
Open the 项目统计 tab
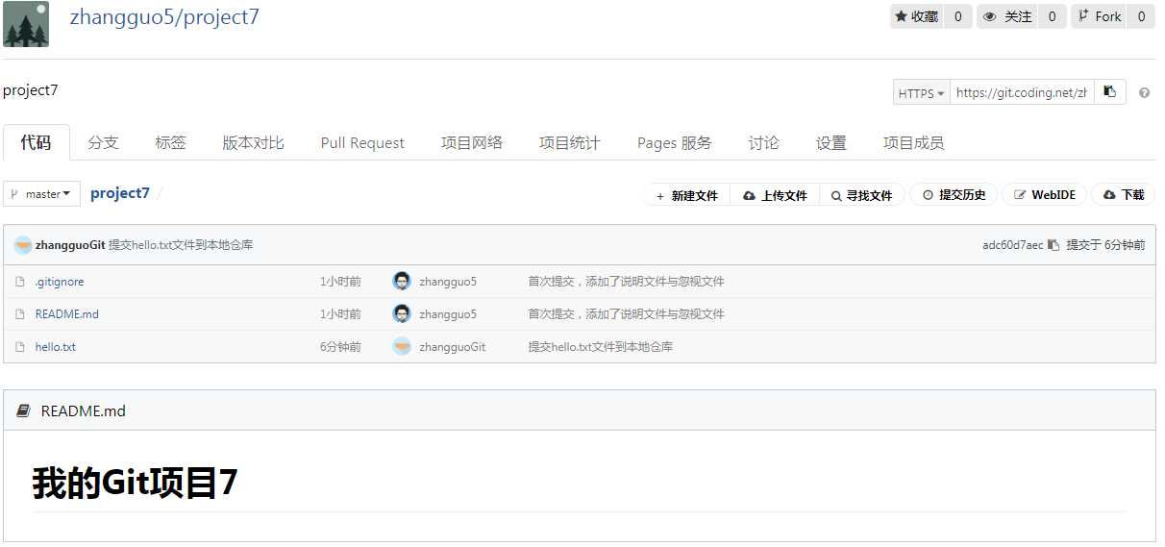pyautogui.click(x=570, y=143)
